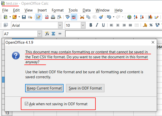Image resolution: width=162 pixels, height=116 pixels.
Task: Click the Save document icon
Action: [24, 17]
